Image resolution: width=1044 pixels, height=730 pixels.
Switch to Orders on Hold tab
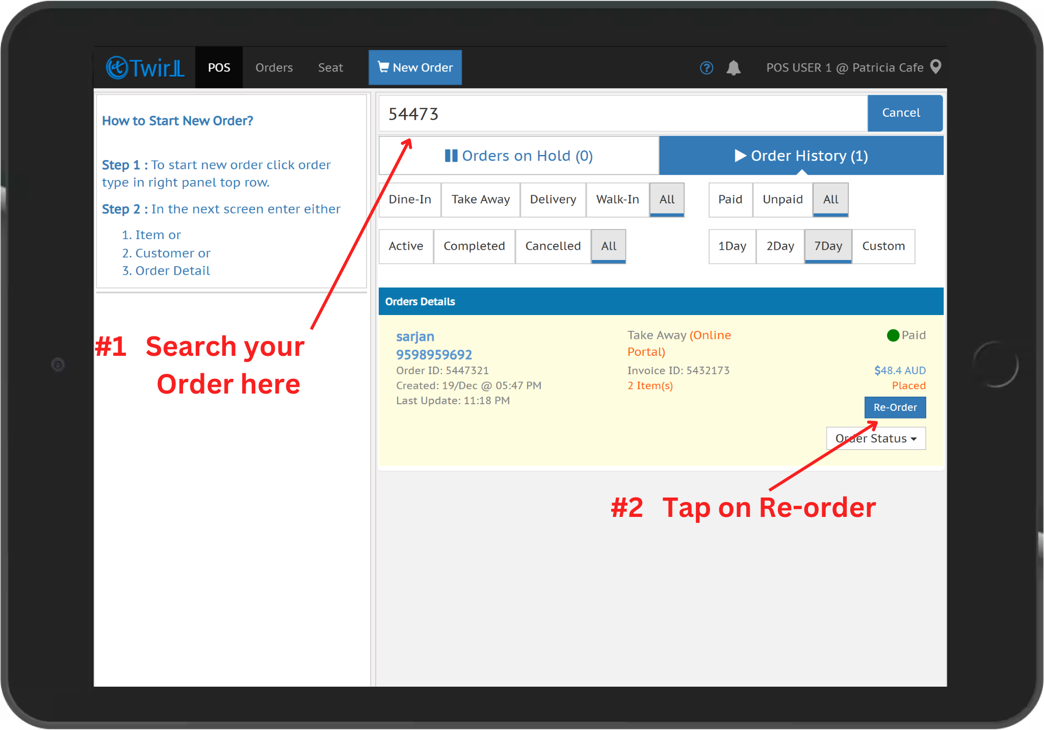pos(519,155)
